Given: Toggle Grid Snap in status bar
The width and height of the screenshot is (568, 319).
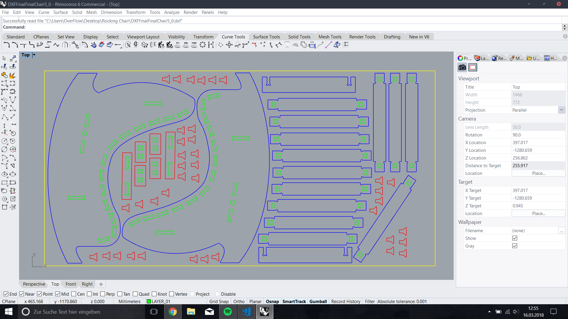Looking at the screenshot, I should pos(219,301).
